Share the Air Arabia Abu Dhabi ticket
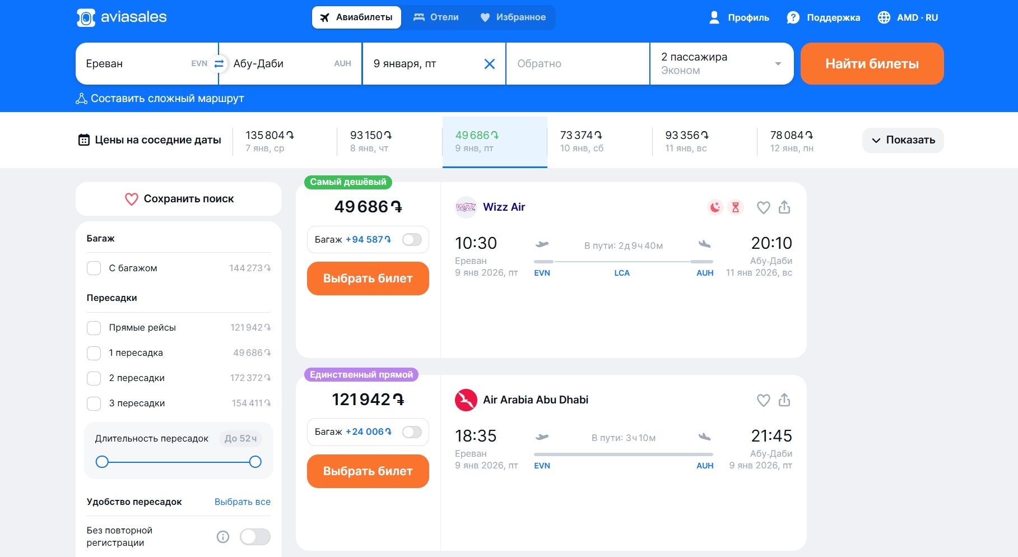This screenshot has height=557, width=1018. pyautogui.click(x=784, y=400)
